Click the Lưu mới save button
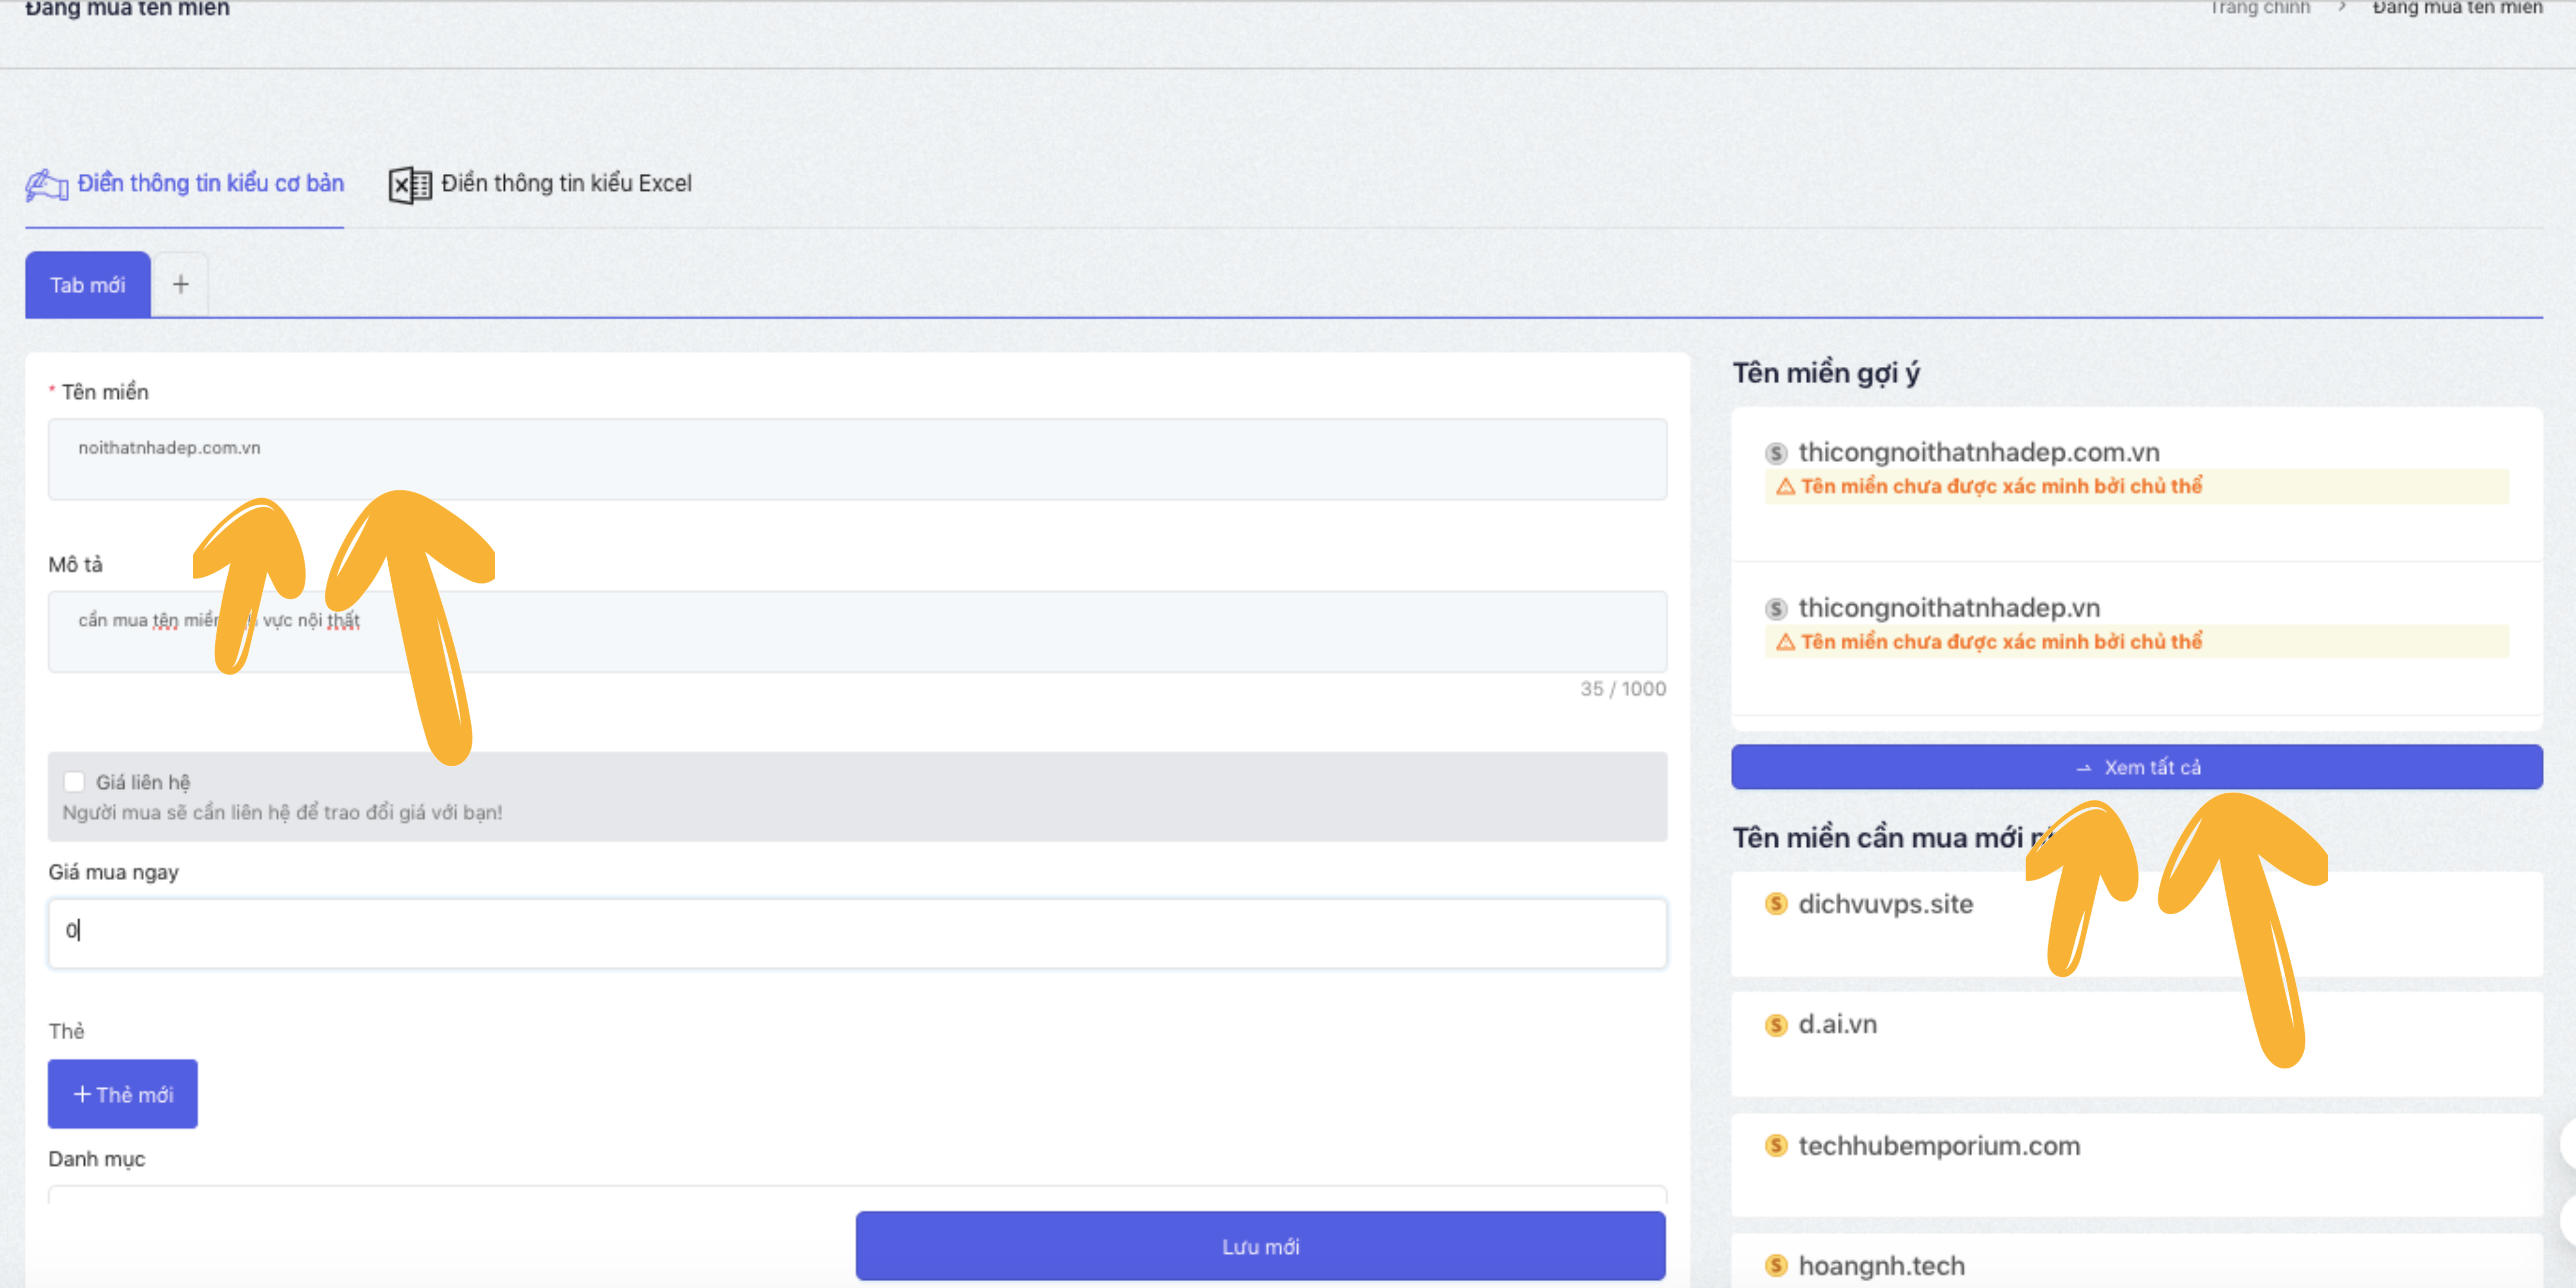This screenshot has height=1288, width=2576. click(1260, 1246)
